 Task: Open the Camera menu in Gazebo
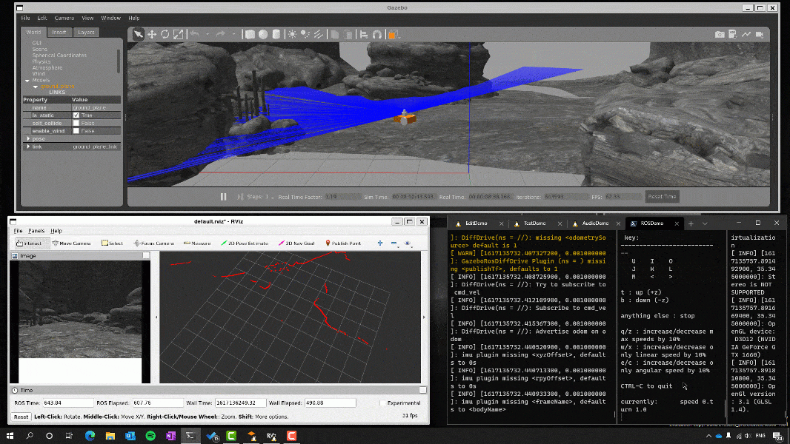click(x=64, y=18)
